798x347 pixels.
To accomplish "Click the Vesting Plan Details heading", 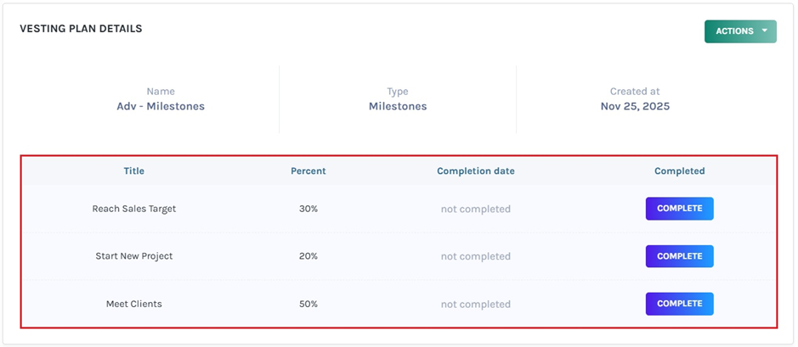I will tap(81, 29).
